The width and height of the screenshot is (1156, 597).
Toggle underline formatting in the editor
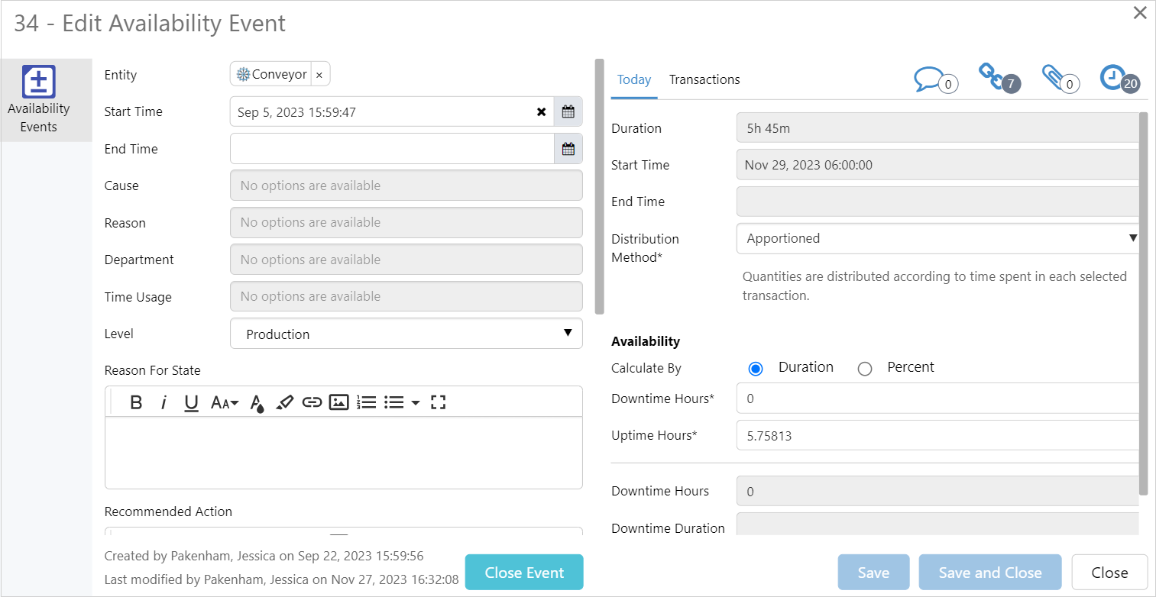pyautogui.click(x=192, y=402)
